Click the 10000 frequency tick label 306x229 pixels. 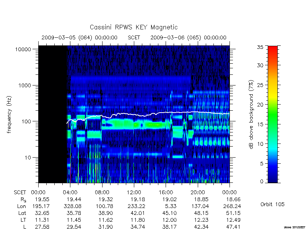(x=23, y=50)
